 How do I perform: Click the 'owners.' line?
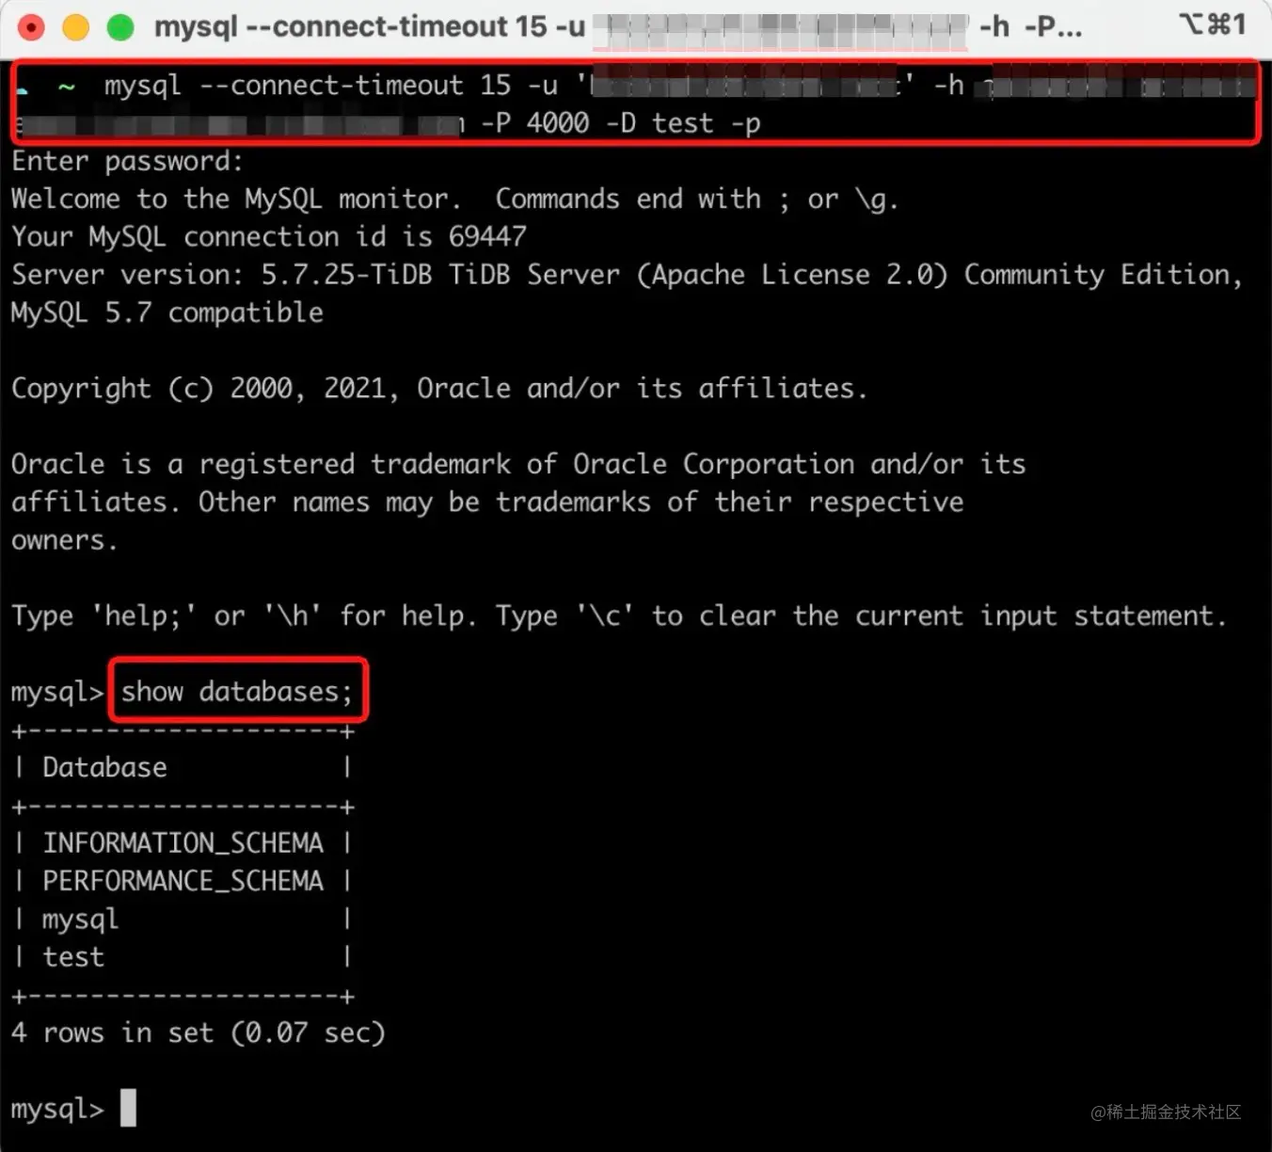click(64, 540)
